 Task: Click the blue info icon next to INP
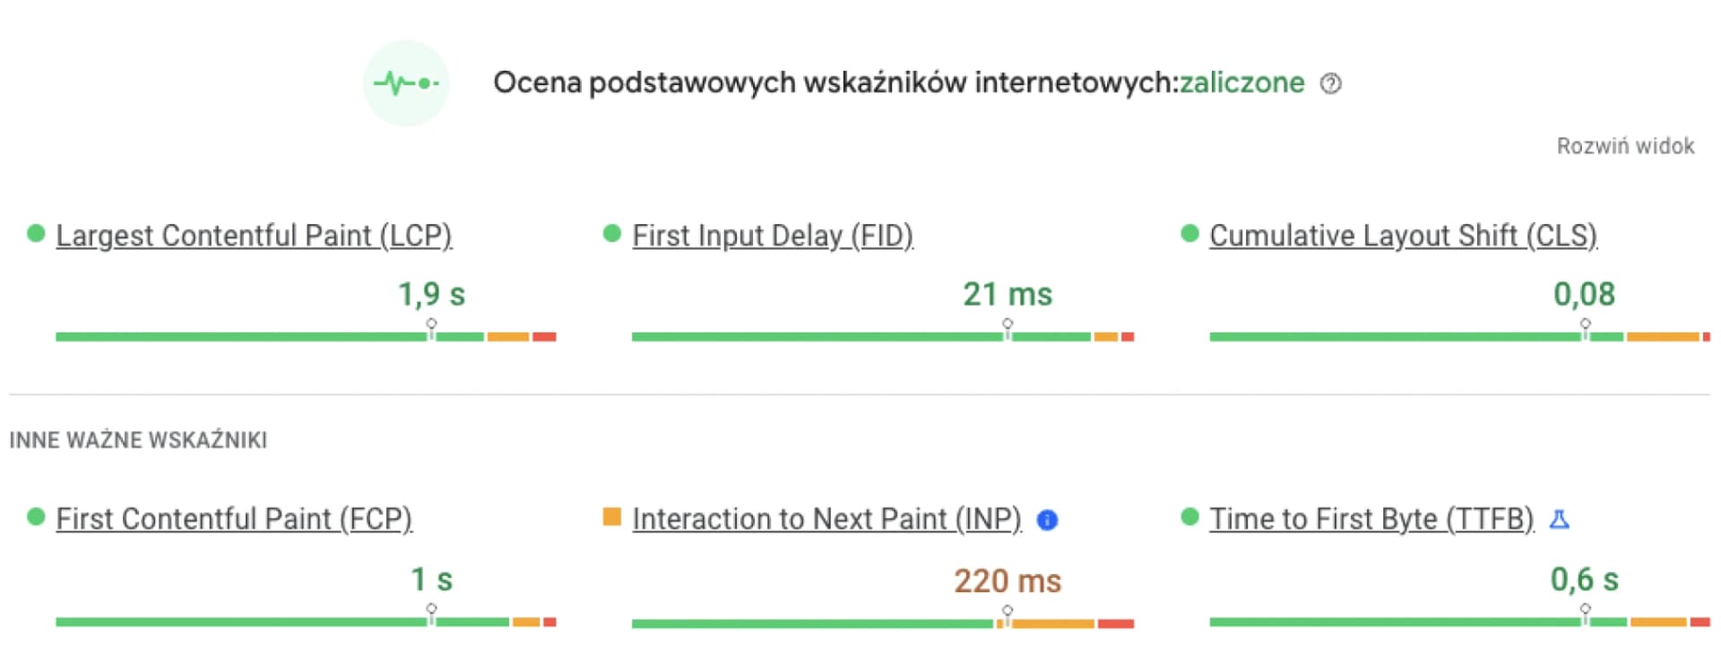tap(1047, 521)
